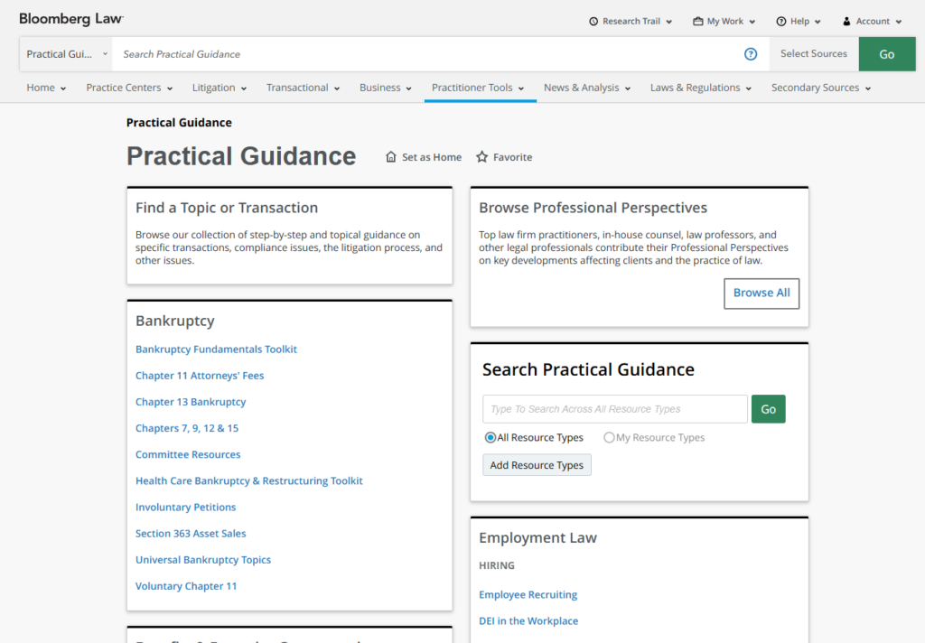Expand the Practical Guidance search scope dropdown
925x643 pixels.
(66, 54)
